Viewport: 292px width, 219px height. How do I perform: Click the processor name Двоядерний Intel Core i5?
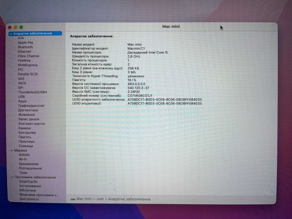click(x=148, y=53)
